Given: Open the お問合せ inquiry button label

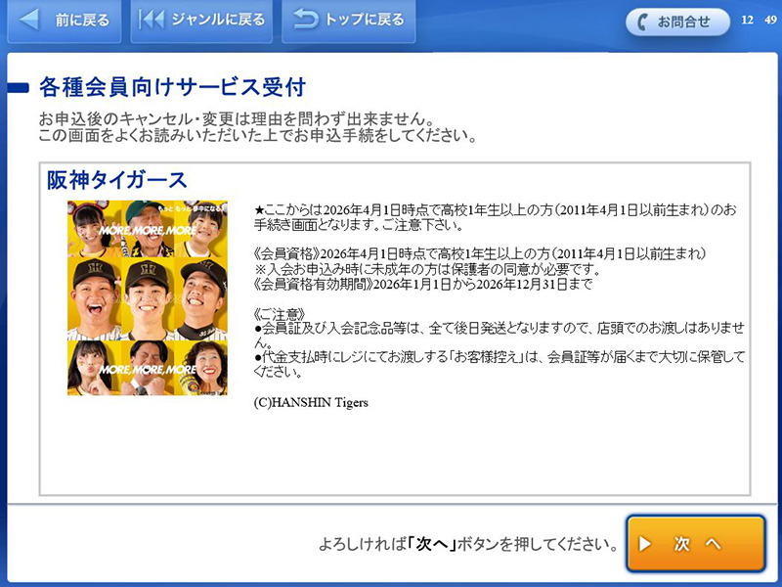Looking at the screenshot, I should (x=683, y=22).
